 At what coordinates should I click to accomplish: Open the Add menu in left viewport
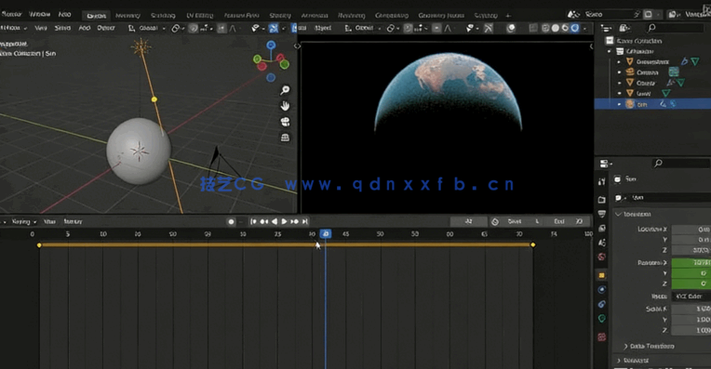pos(85,28)
